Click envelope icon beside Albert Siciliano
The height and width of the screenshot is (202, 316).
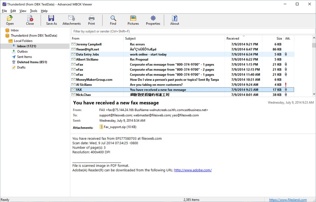73,59
